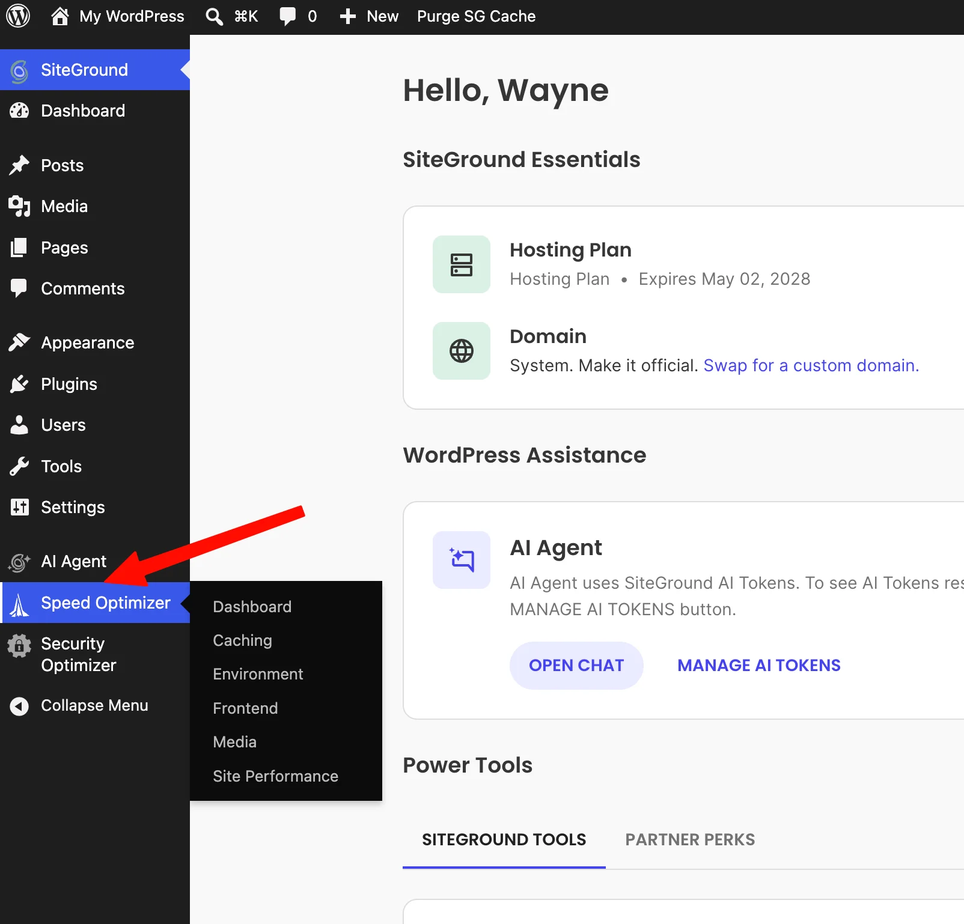The width and height of the screenshot is (964, 924).
Task: Click the Comments bubble icon in the sidebar
Action: tap(19, 288)
